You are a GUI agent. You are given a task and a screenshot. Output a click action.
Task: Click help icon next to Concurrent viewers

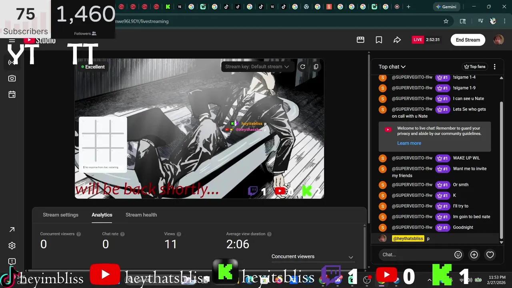pyautogui.click(x=79, y=234)
